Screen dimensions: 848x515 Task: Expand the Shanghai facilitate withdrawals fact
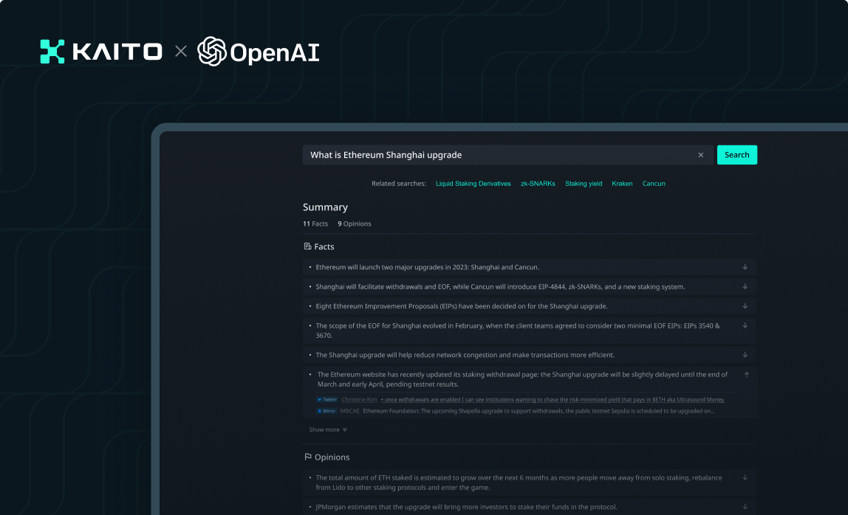pos(745,286)
